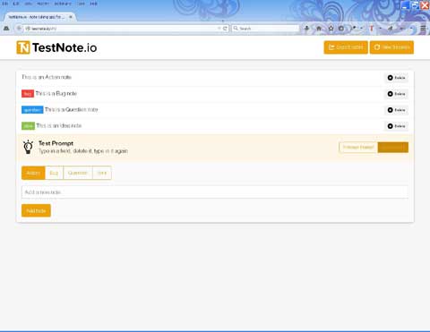
Task: Click the icon at far left of navigation bar
Action: coord(6,29)
